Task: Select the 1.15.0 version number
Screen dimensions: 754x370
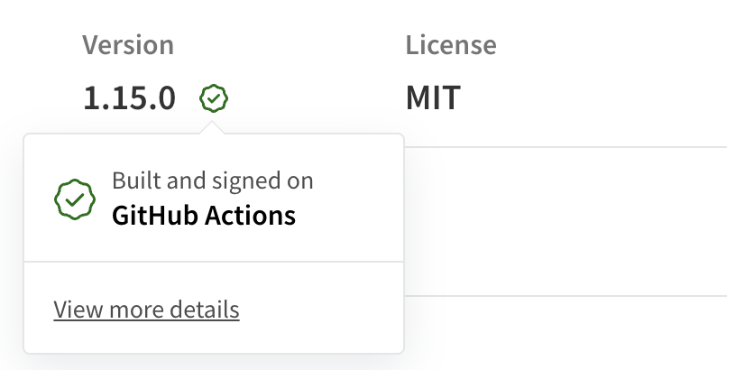Action: pyautogui.click(x=130, y=97)
